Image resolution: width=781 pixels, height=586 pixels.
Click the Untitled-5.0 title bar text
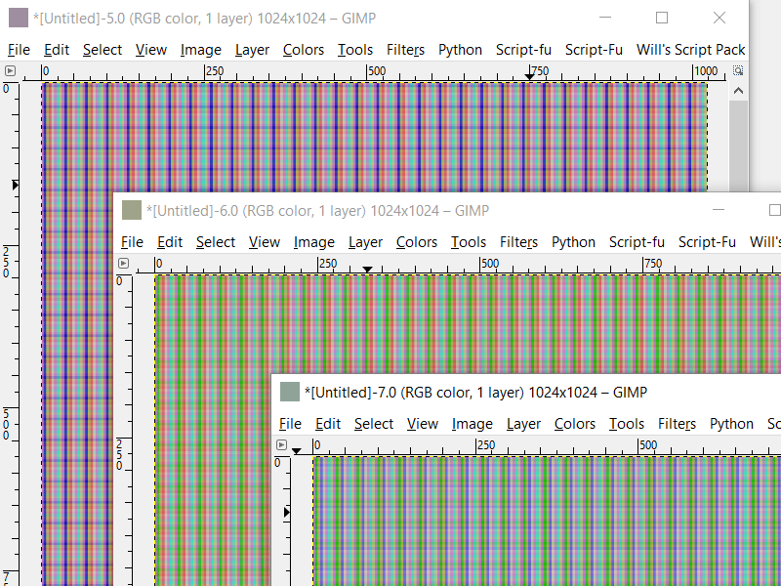(x=205, y=19)
